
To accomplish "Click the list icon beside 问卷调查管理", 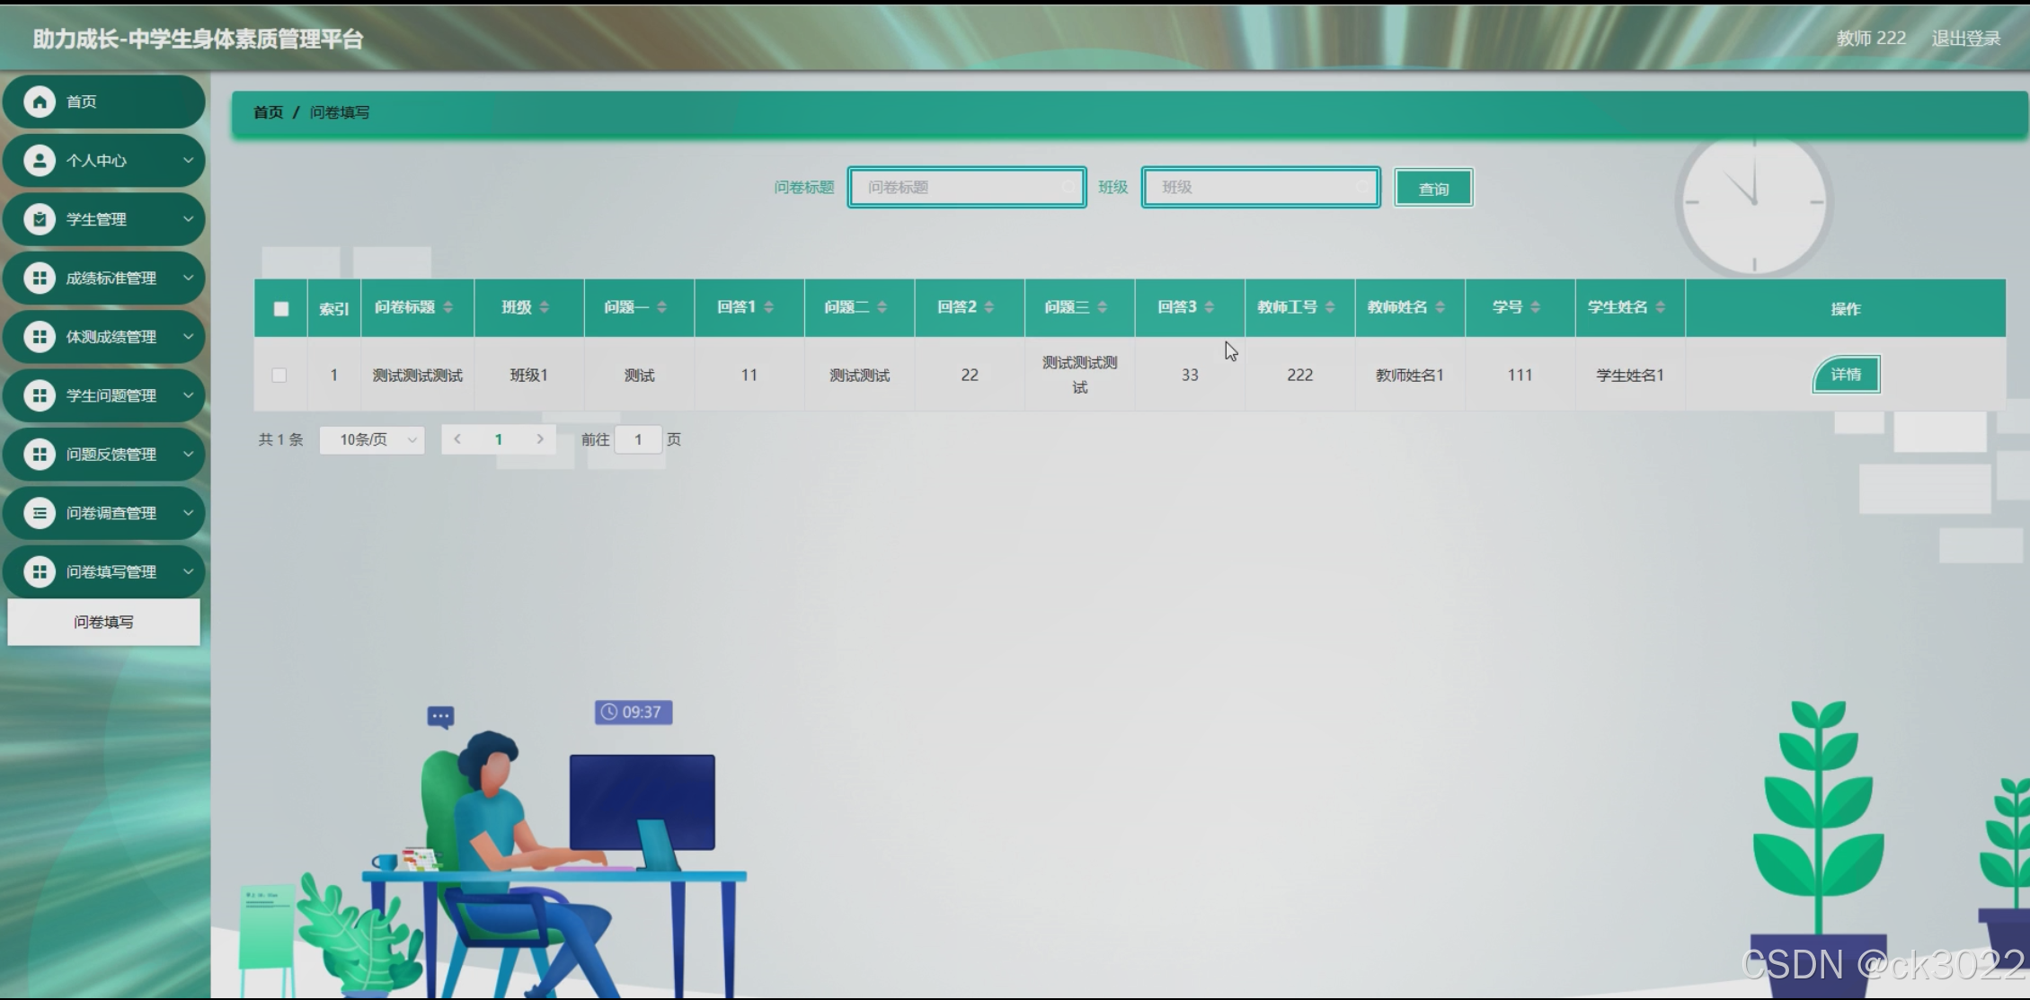I will tap(39, 513).
